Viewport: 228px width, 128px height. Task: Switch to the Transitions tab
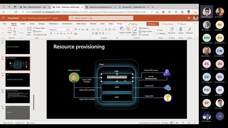click(x=53, y=24)
